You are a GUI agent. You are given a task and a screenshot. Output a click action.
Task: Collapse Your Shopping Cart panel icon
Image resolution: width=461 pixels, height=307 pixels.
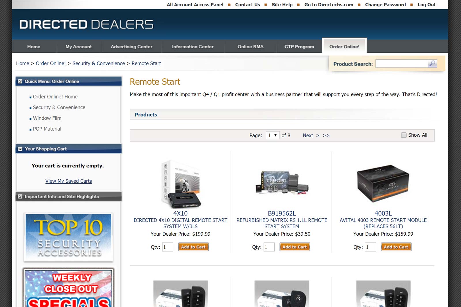click(20, 149)
